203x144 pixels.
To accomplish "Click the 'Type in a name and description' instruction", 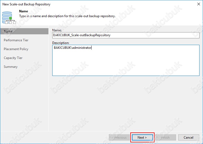I will click(67, 16).
